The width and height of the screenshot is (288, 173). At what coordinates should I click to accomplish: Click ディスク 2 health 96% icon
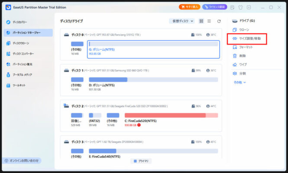pos(193,106)
